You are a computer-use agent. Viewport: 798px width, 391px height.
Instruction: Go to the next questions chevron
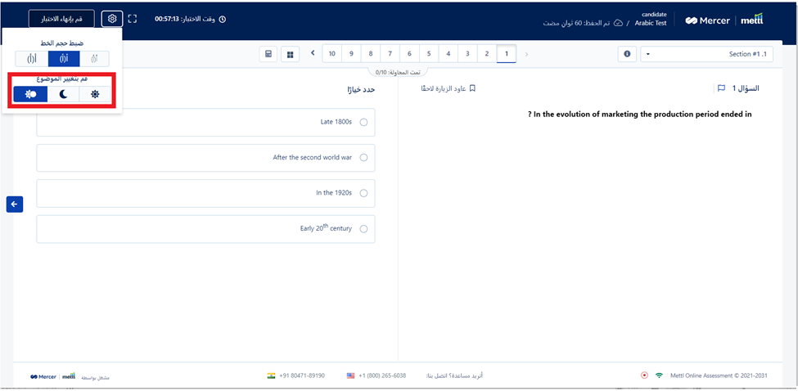(313, 53)
